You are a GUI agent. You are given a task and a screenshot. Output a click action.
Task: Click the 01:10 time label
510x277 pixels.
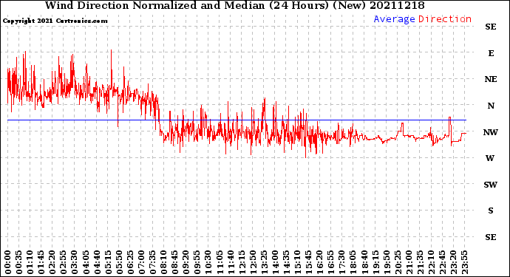coord(30,262)
